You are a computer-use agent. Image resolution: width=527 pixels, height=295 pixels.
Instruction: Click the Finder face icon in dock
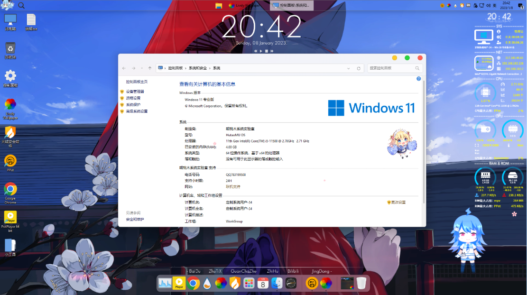[x=277, y=284]
